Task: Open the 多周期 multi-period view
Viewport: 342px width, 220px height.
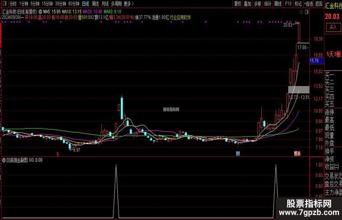Action: click(x=116, y=4)
